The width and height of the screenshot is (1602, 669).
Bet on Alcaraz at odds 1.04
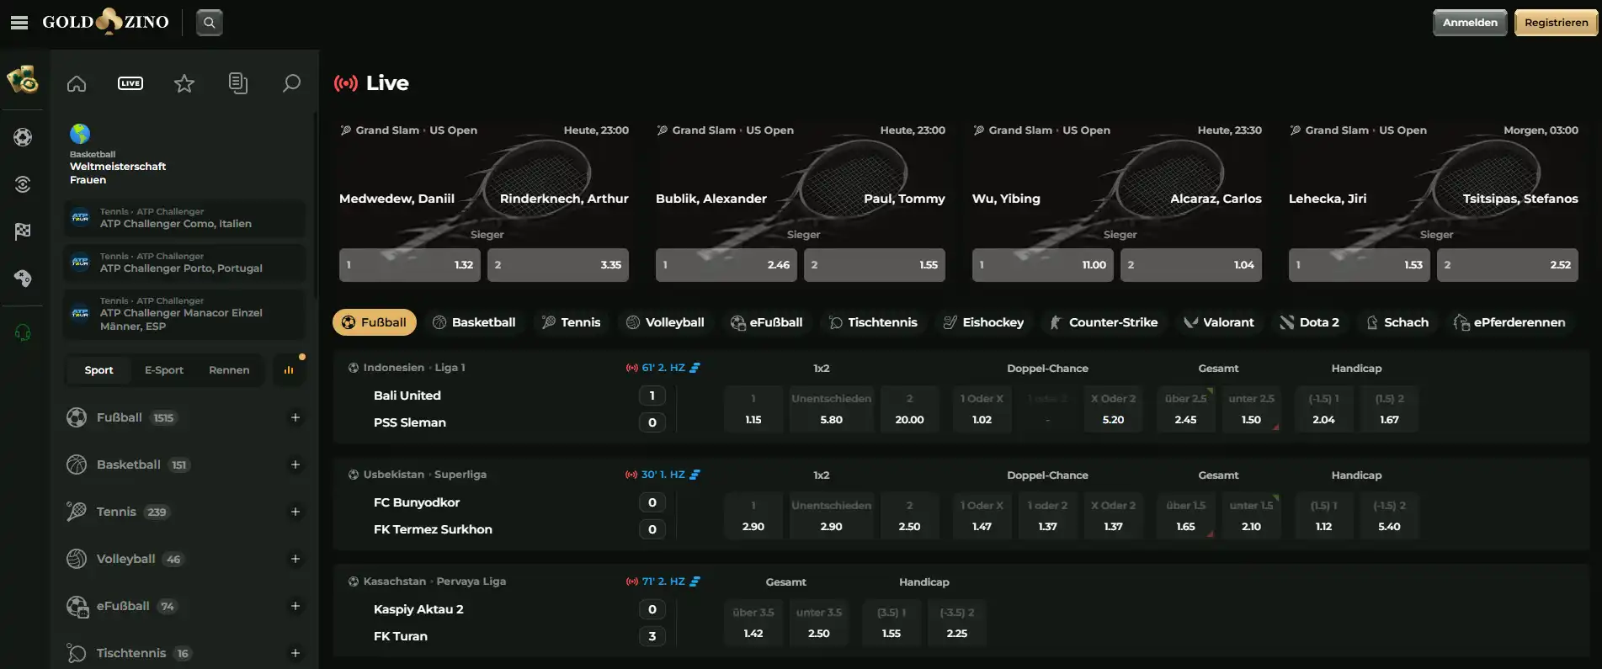1191,265
